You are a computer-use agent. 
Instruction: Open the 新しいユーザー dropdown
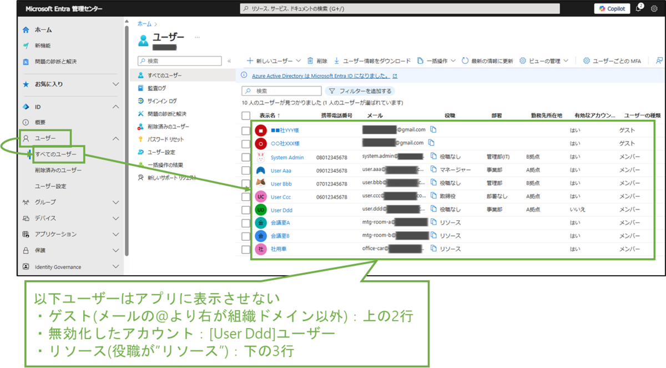pos(273,61)
